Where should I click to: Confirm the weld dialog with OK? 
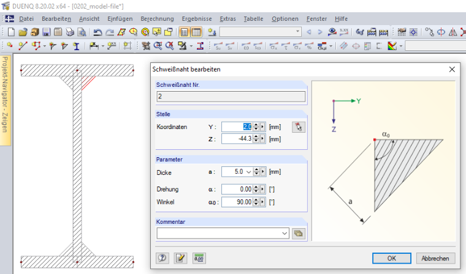391,258
